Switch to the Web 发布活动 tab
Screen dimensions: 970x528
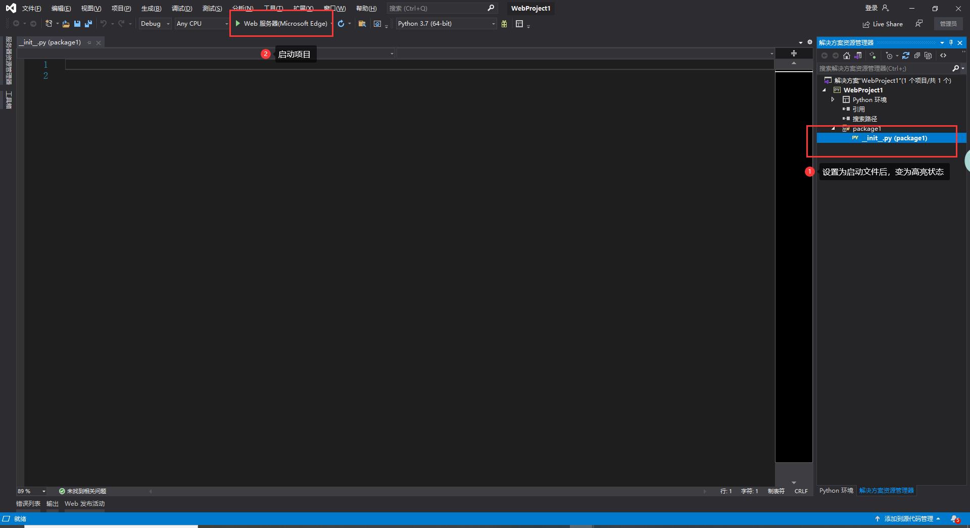(x=84, y=504)
